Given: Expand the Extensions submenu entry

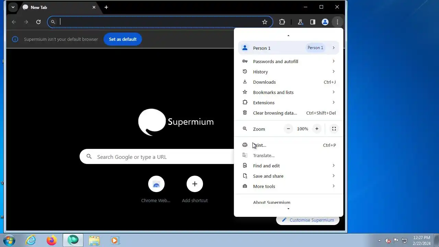Looking at the screenshot, I should click(x=288, y=103).
